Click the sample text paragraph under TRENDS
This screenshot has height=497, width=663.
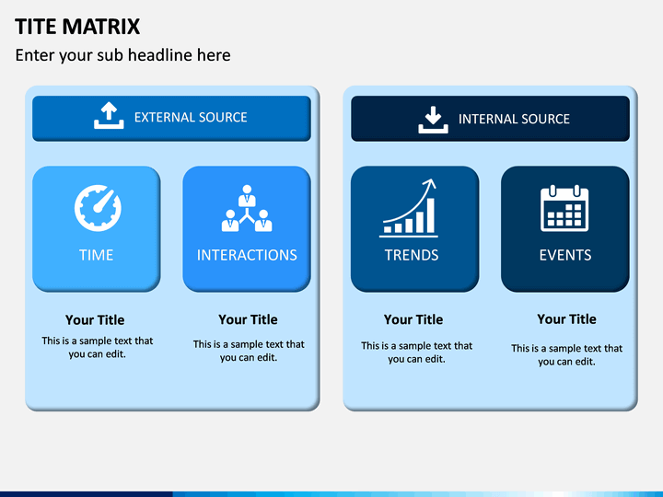pyautogui.click(x=416, y=353)
